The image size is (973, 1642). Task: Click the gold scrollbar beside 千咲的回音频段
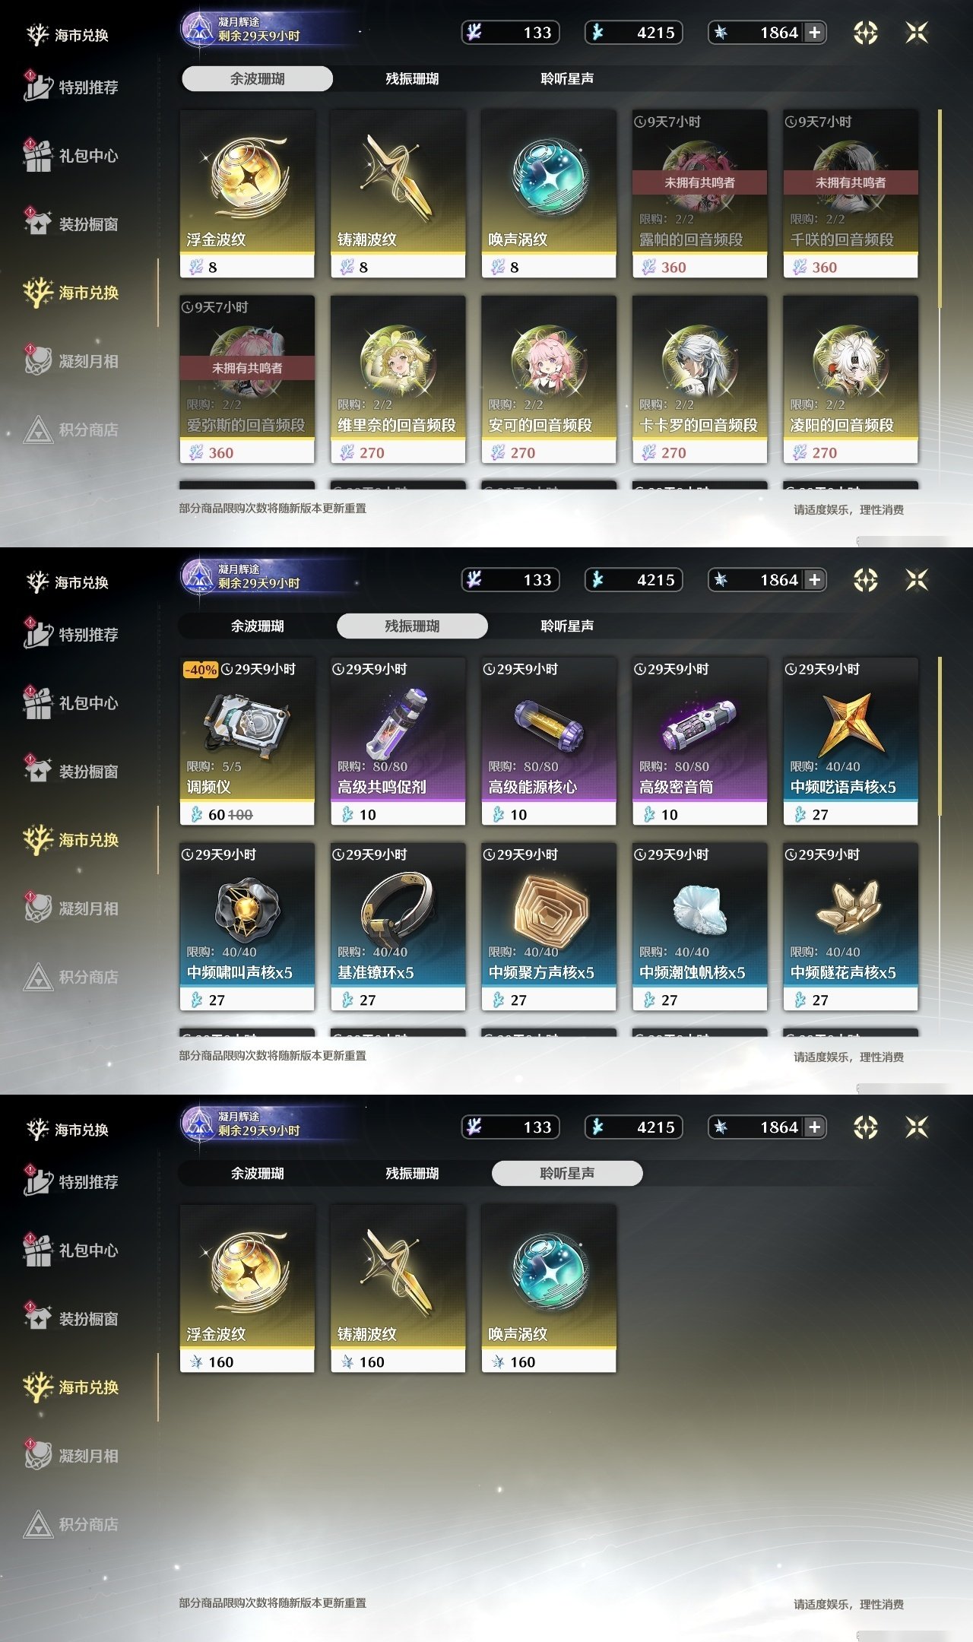point(940,209)
